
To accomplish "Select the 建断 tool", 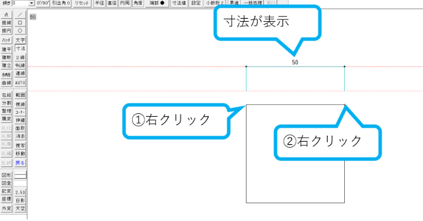I will tap(7, 58).
